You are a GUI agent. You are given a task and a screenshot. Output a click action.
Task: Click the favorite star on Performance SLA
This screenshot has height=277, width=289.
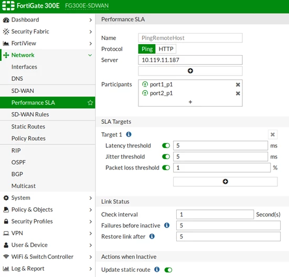tap(90, 103)
